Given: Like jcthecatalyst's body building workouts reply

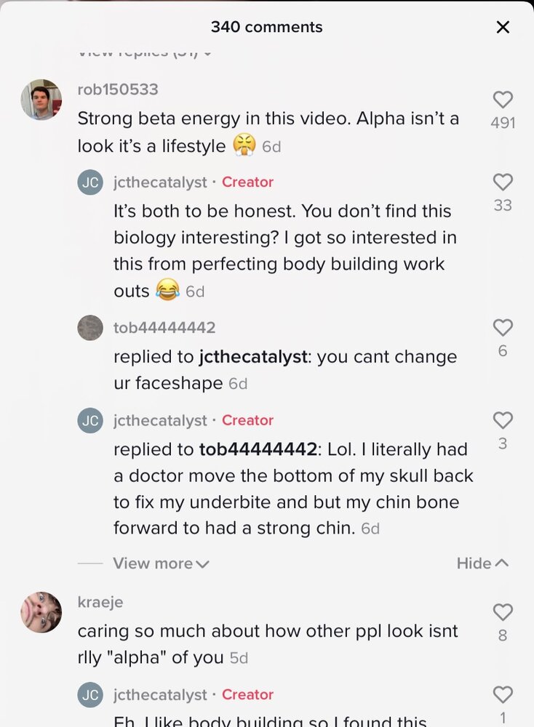Looking at the screenshot, I should [x=503, y=182].
